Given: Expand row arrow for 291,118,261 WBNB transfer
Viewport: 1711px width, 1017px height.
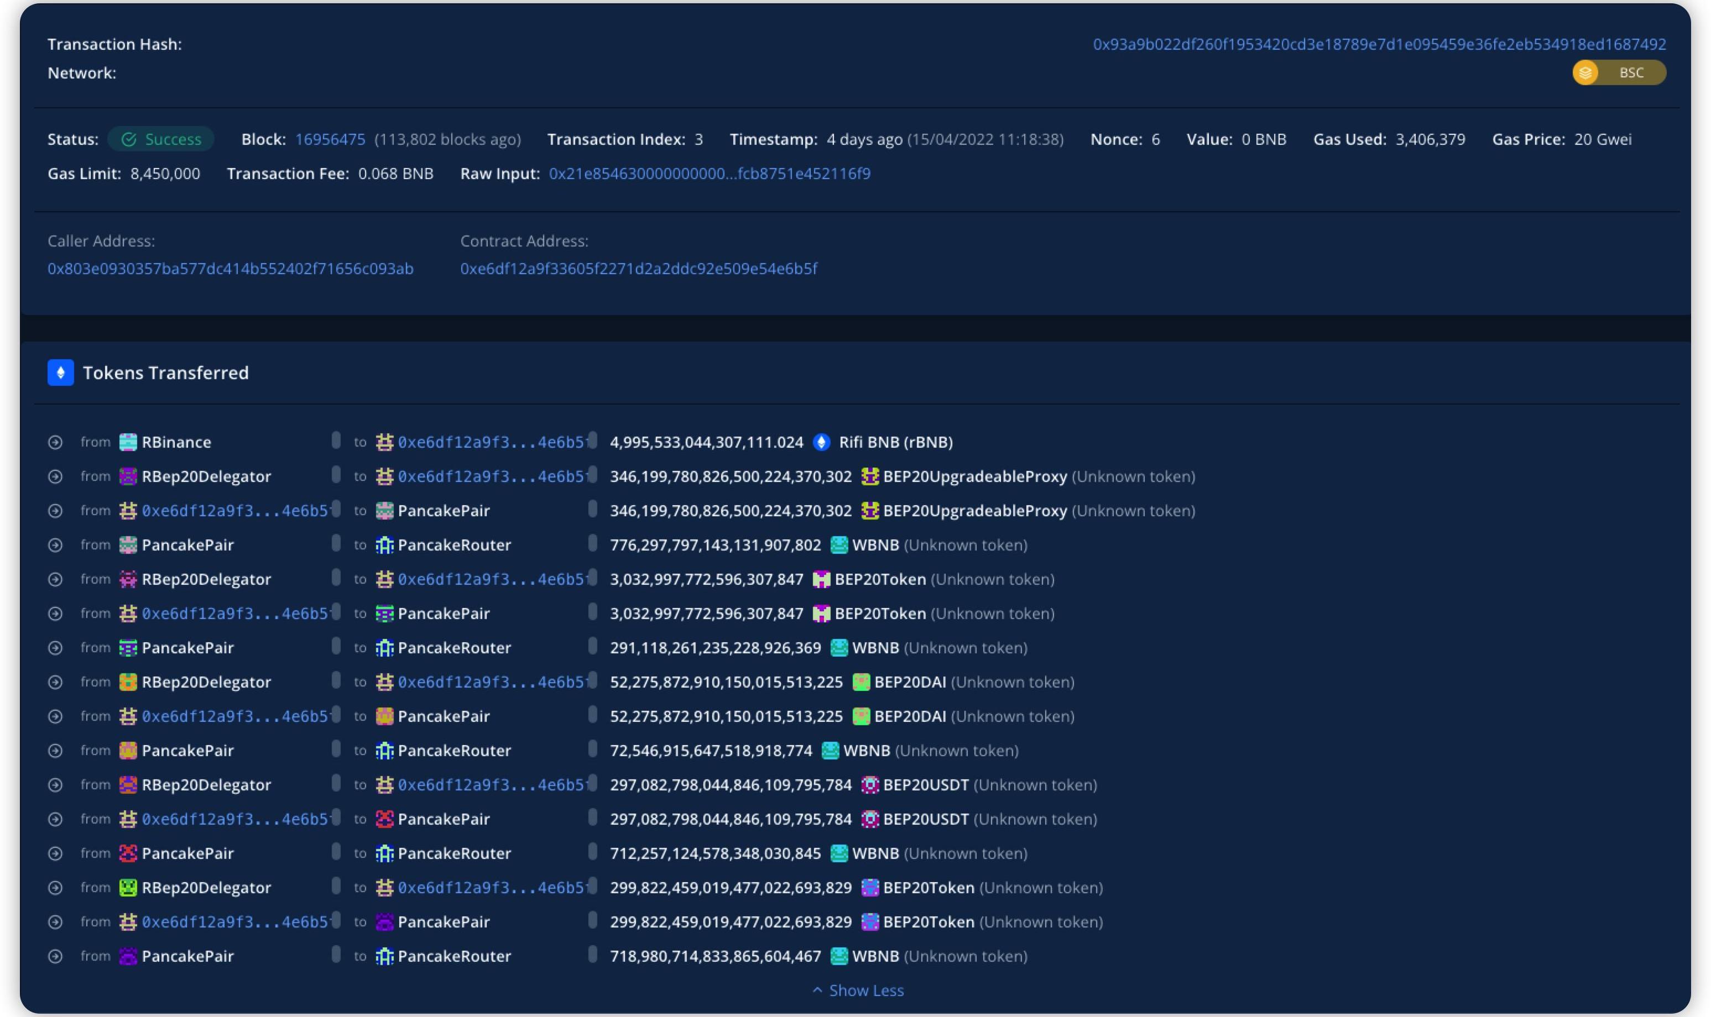Looking at the screenshot, I should click(55, 648).
